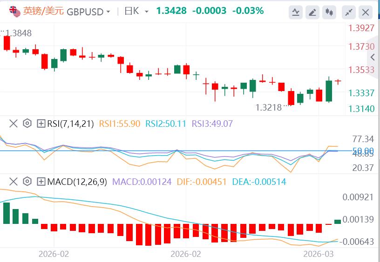Collapse right side panel with chevron arrow
This screenshot has width=380, height=262.
[x=373, y=57]
